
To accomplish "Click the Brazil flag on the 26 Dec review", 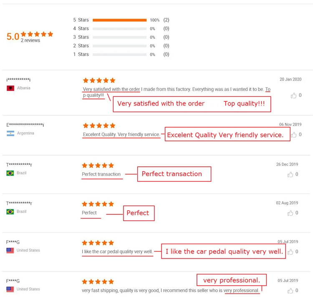I will pyautogui.click(x=10, y=173).
